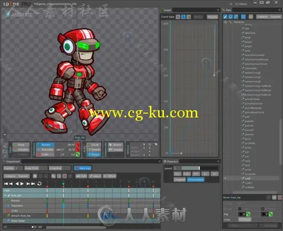The width and height of the screenshot is (283, 231).
Task: Toggle the visibility eye in Tree header
Action: 226,22
